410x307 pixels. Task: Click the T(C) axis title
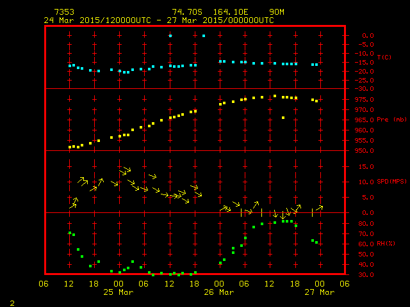[384, 57]
